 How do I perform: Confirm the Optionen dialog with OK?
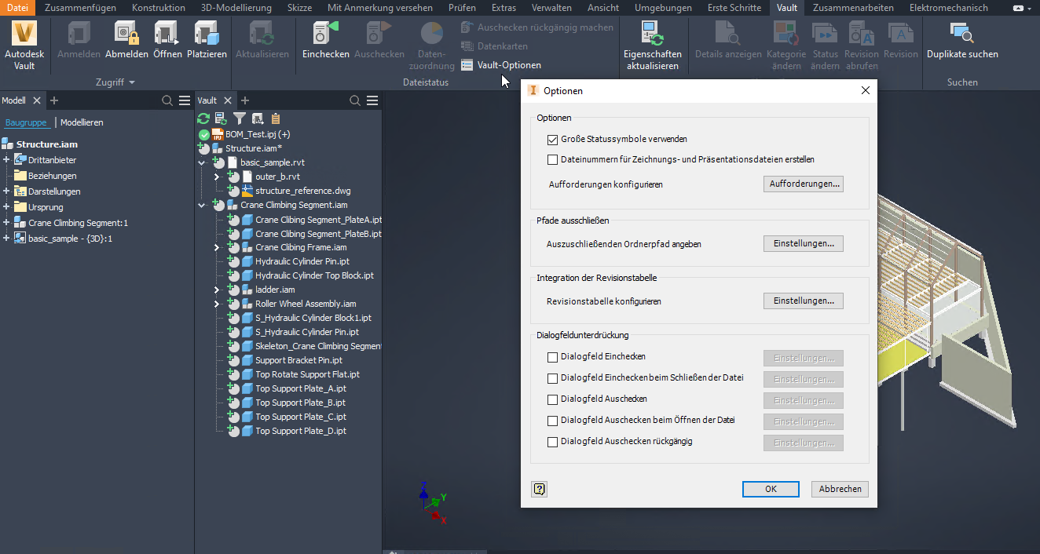tap(771, 489)
